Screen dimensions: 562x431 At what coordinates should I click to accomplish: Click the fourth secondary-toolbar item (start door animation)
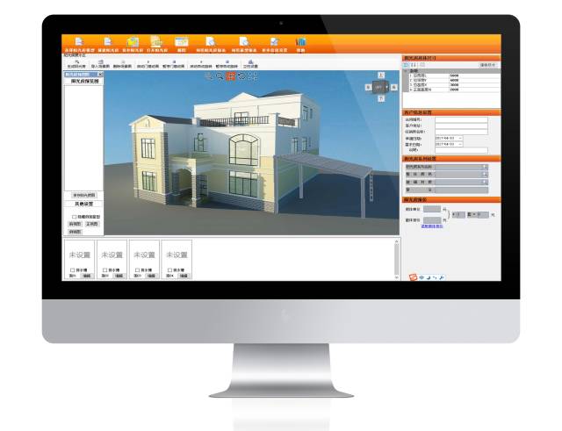point(148,64)
